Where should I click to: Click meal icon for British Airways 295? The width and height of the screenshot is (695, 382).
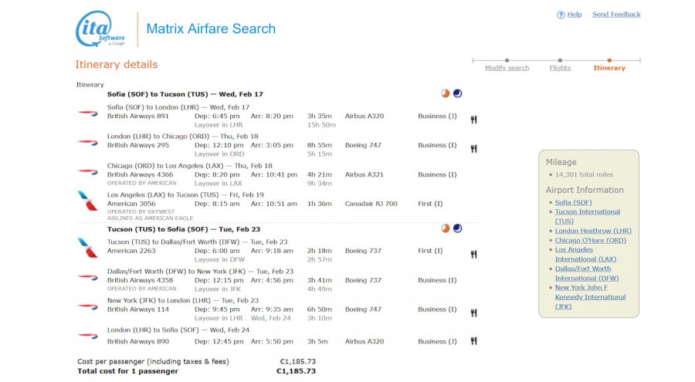(x=473, y=148)
